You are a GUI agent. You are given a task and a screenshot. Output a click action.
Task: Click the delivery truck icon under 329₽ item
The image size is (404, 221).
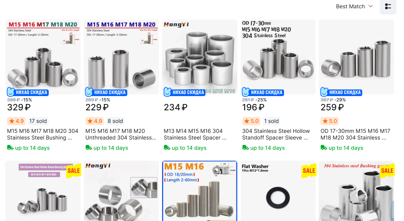10,147
